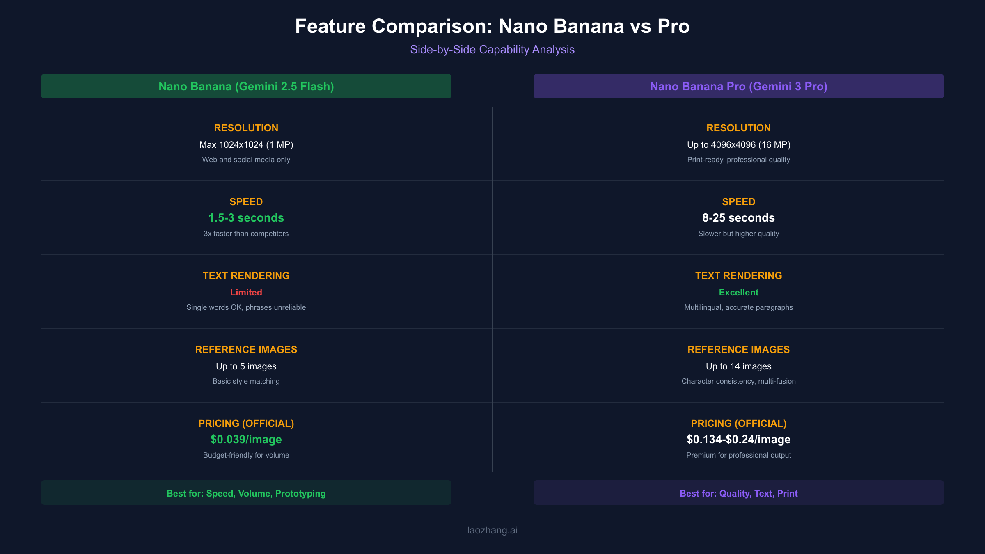Click the Slower but higher quality note
This screenshot has height=554, width=985.
[x=738, y=234]
